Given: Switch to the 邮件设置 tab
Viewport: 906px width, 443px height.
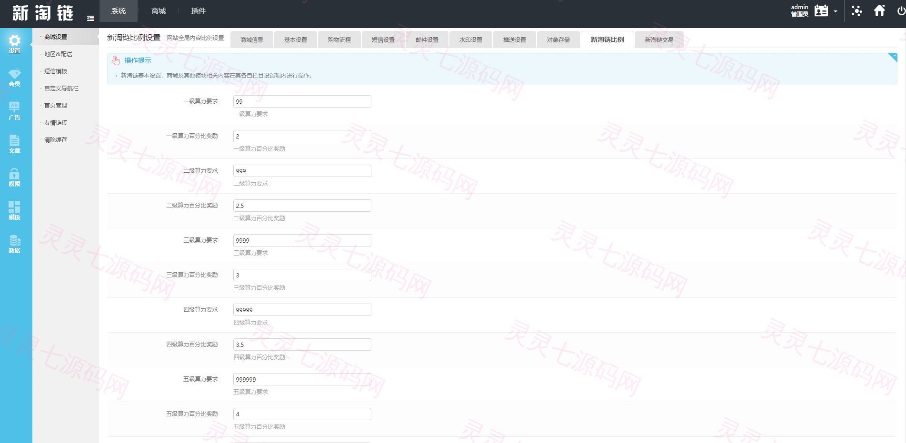Looking at the screenshot, I should point(427,39).
